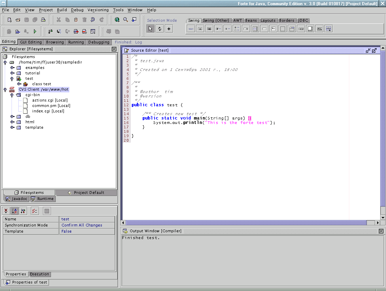The height and width of the screenshot is (291, 386).
Task: Enable Selection Mode arrow toggle
Action: coord(151,29)
